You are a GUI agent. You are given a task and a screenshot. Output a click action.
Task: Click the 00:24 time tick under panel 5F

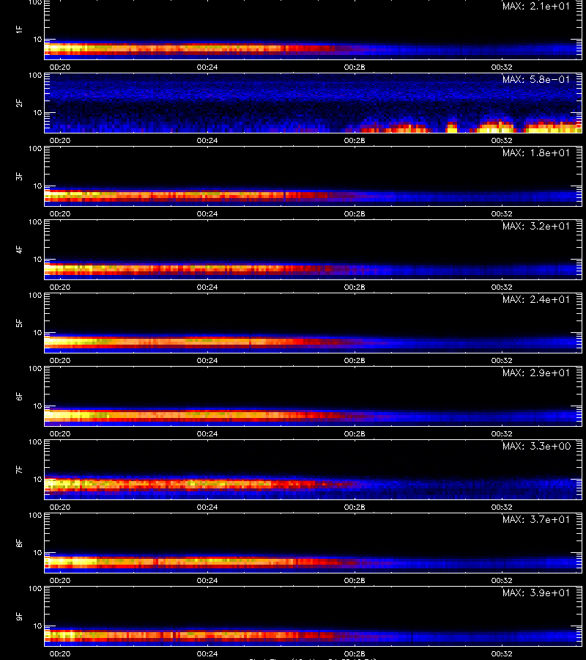(207, 360)
